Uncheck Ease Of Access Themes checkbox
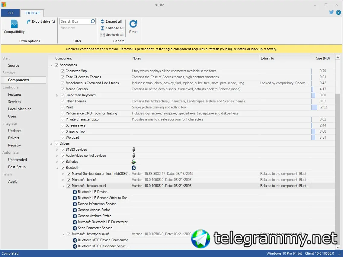The width and height of the screenshot is (343, 257). click(x=63, y=77)
